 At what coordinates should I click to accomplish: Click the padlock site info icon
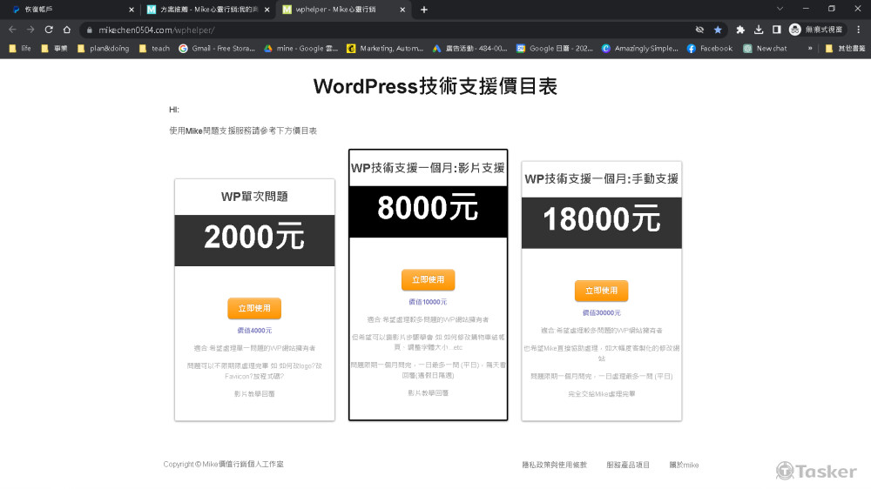tap(90, 30)
